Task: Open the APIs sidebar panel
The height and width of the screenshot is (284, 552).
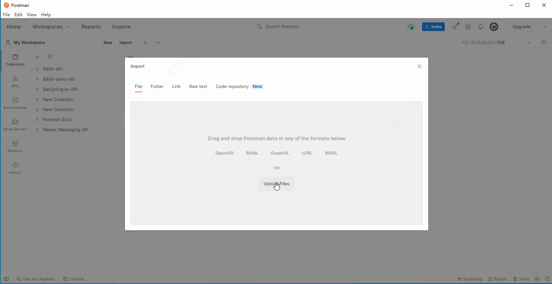Action: coord(15,81)
